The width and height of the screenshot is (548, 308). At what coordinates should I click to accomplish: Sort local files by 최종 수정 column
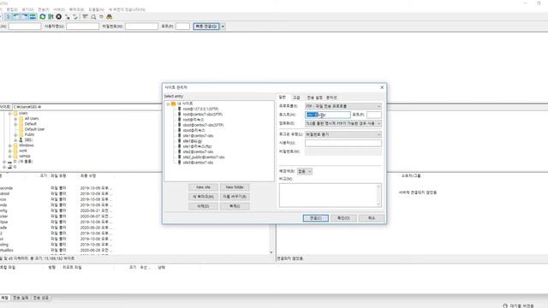click(88, 176)
